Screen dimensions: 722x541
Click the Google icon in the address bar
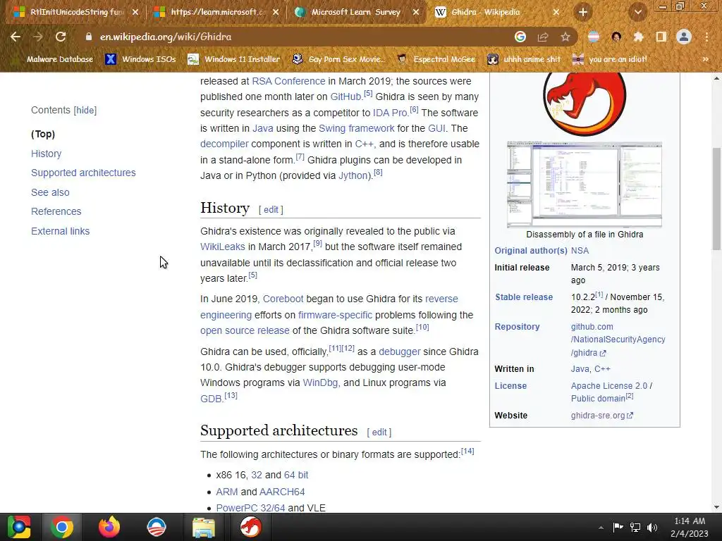[520, 37]
